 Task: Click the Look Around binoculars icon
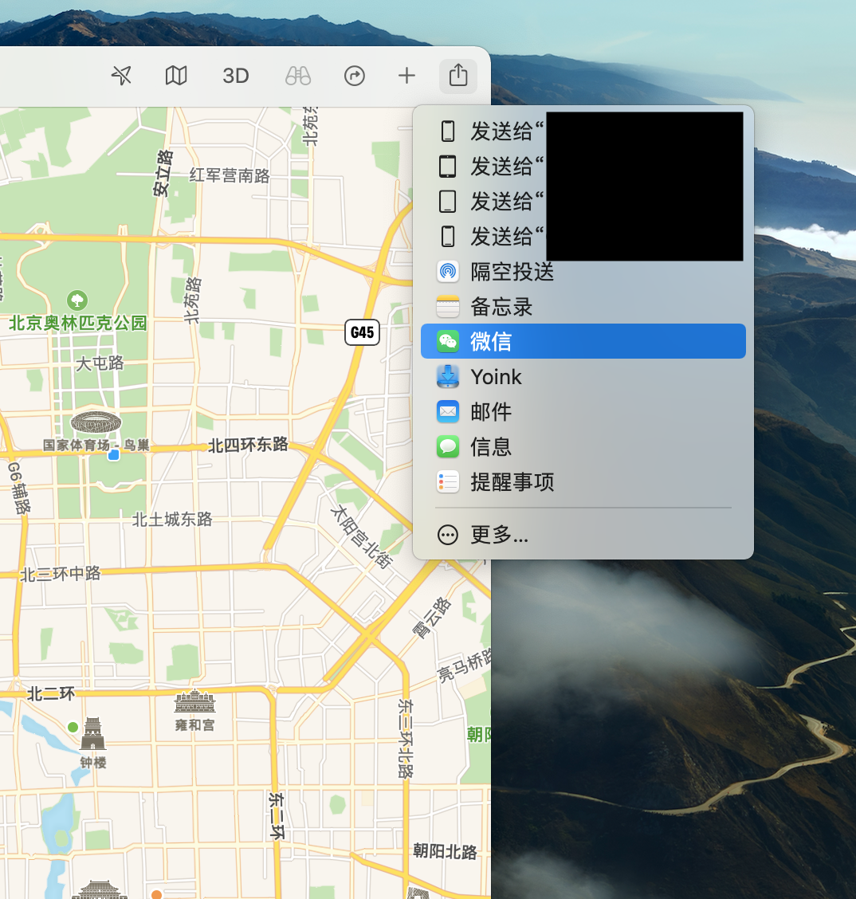pyautogui.click(x=298, y=76)
